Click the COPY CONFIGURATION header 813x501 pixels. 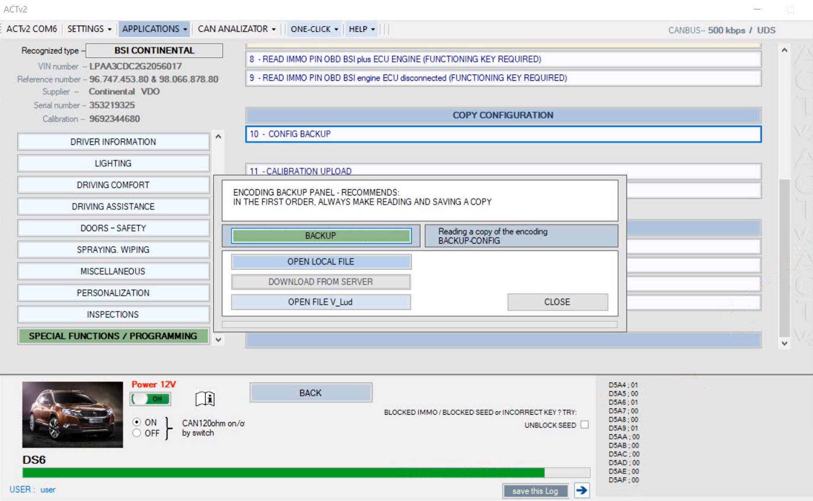point(503,115)
